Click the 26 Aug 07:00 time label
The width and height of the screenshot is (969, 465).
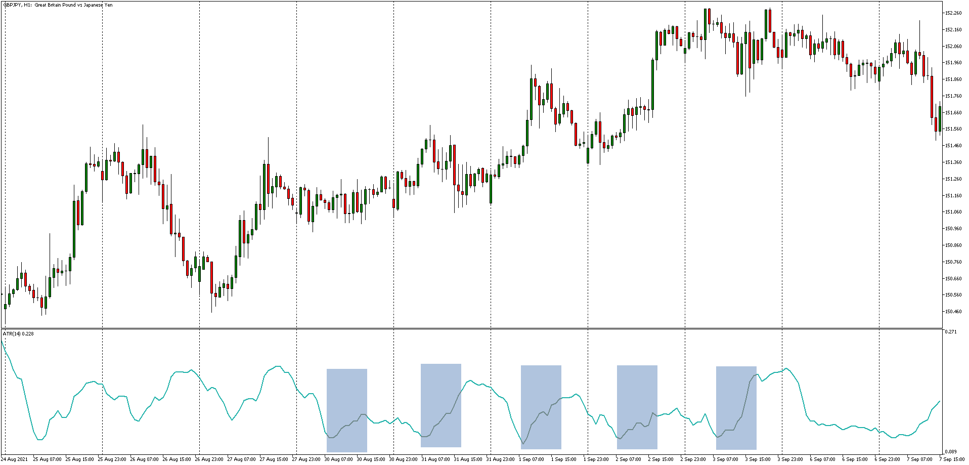[144, 459]
